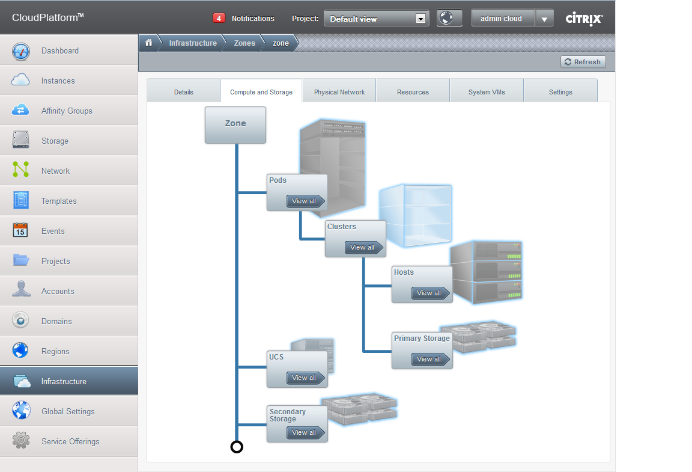Screen dimensions: 692x472
Task: Click the globe region button in header
Action: pyautogui.click(x=449, y=18)
